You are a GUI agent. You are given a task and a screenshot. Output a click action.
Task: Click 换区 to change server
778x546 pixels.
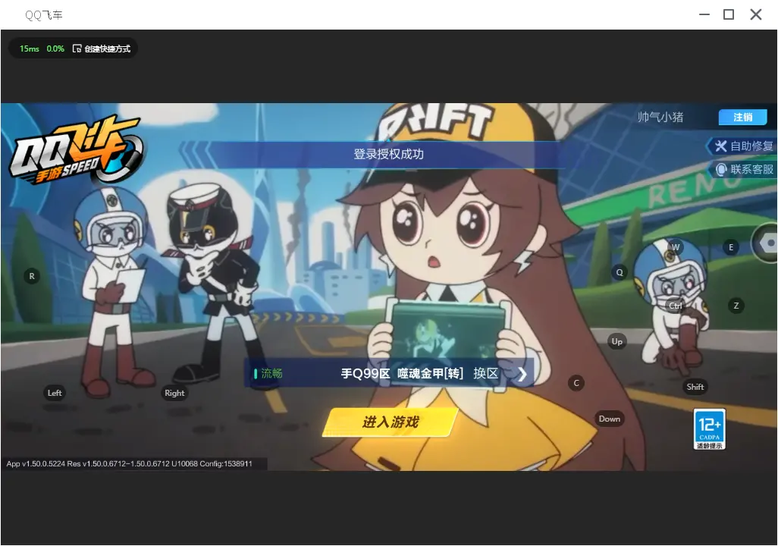point(485,373)
